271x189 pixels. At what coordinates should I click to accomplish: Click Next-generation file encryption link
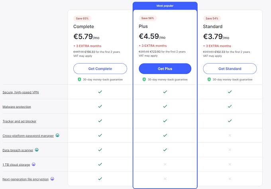(26, 179)
